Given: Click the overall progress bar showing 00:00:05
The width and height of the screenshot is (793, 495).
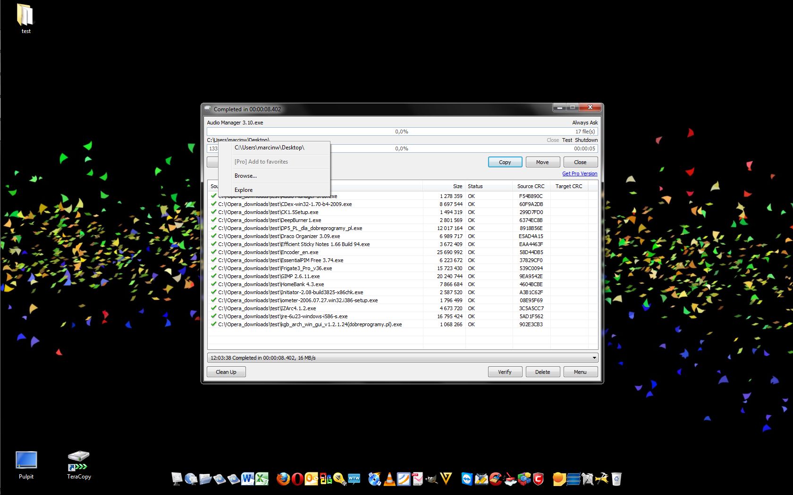Looking at the screenshot, I should click(x=402, y=148).
